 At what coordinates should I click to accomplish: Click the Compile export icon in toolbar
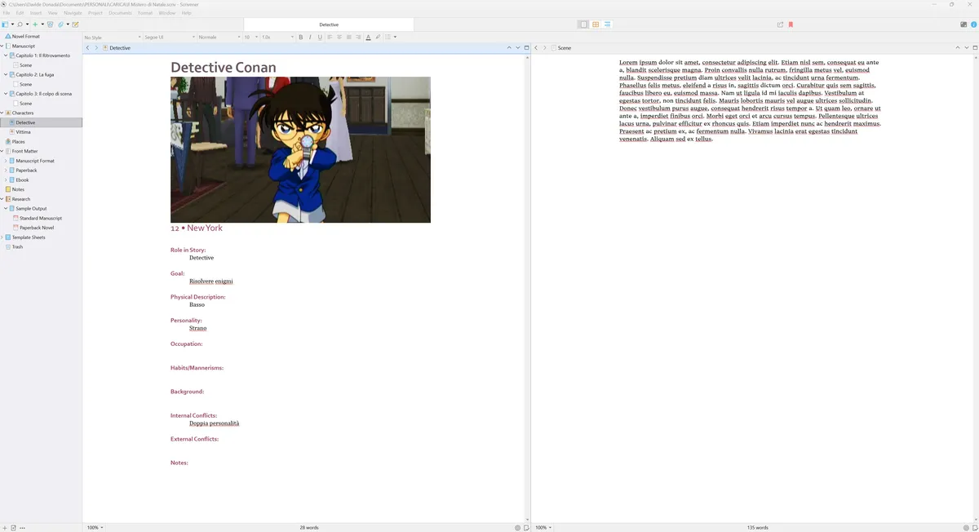click(x=780, y=24)
